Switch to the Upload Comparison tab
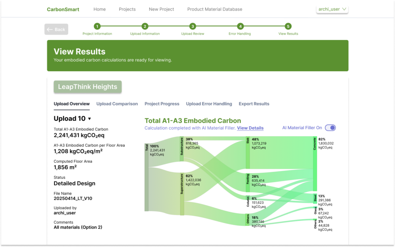This screenshot has width=395, height=247. point(117,103)
